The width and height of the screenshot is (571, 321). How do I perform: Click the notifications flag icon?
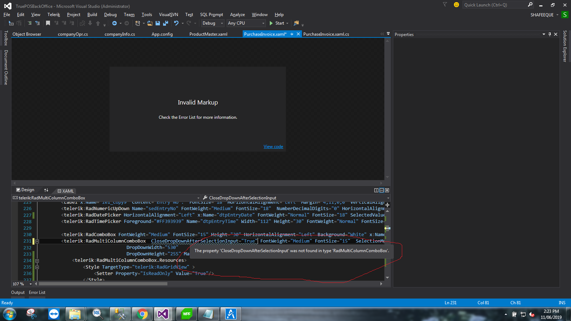445,5
